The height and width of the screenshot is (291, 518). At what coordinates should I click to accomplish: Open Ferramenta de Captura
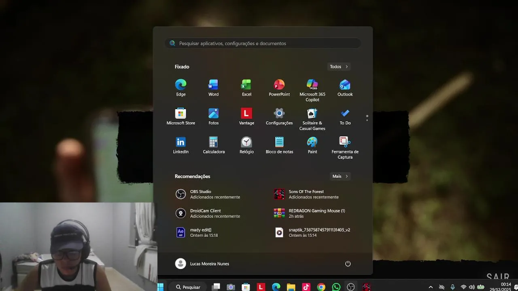(x=345, y=148)
